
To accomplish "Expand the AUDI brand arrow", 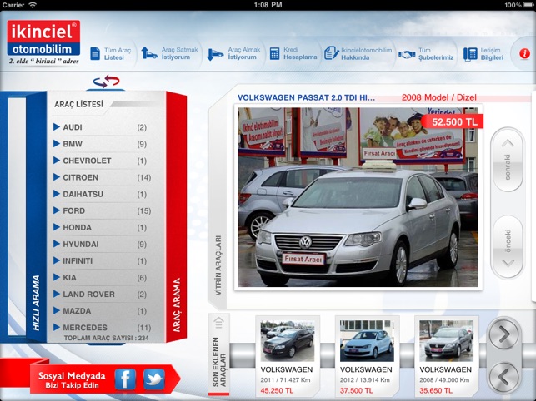I will point(57,127).
